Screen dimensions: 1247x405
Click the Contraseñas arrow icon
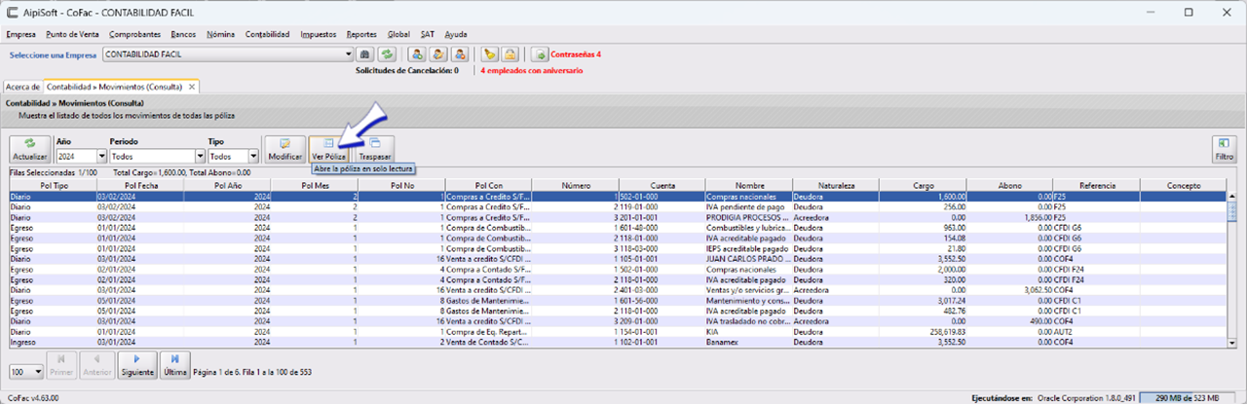(x=540, y=55)
